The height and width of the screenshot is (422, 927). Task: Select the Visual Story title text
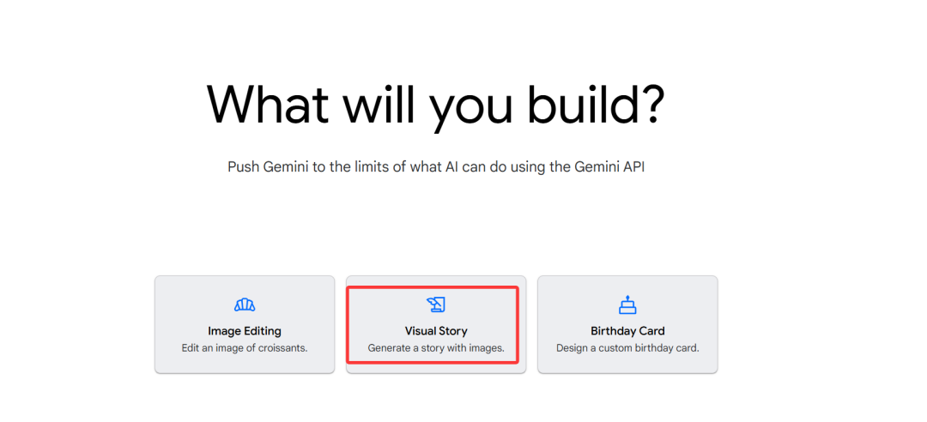pyautogui.click(x=436, y=331)
